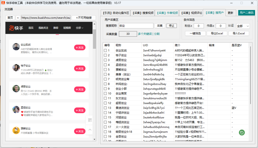
Task: Follow 虎哥创业 with its +关注 button
Action: [x=80, y=89]
